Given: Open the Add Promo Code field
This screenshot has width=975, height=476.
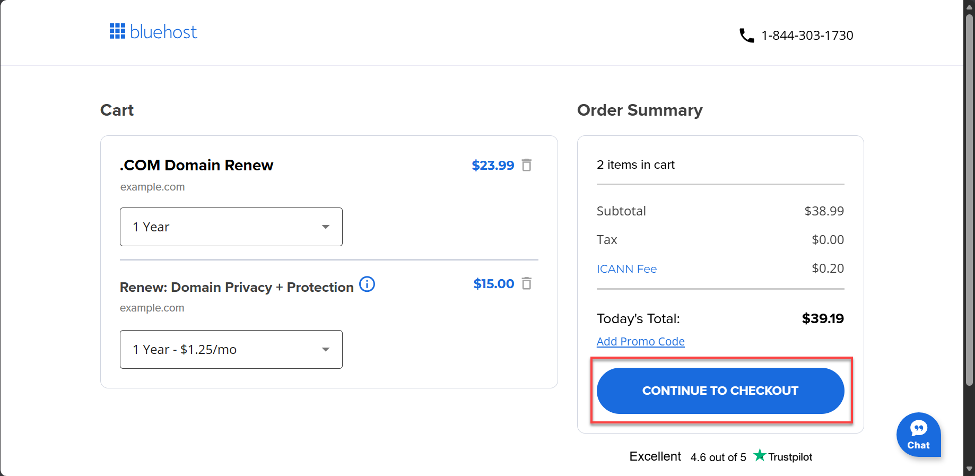Looking at the screenshot, I should [640, 341].
